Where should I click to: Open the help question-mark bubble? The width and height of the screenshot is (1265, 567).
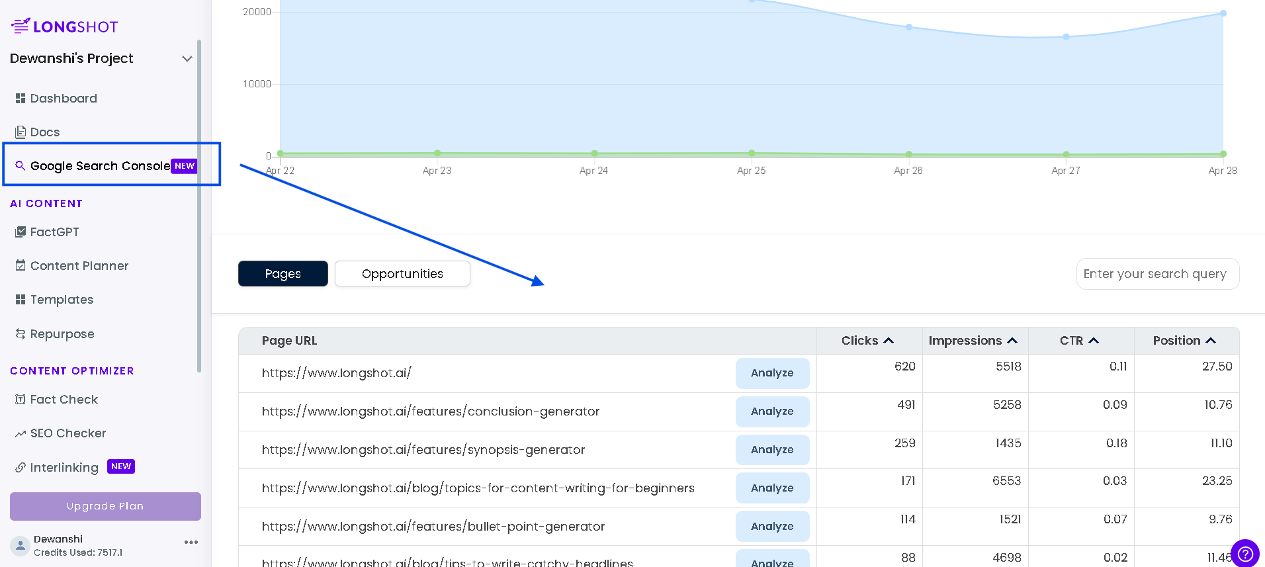(x=1244, y=553)
